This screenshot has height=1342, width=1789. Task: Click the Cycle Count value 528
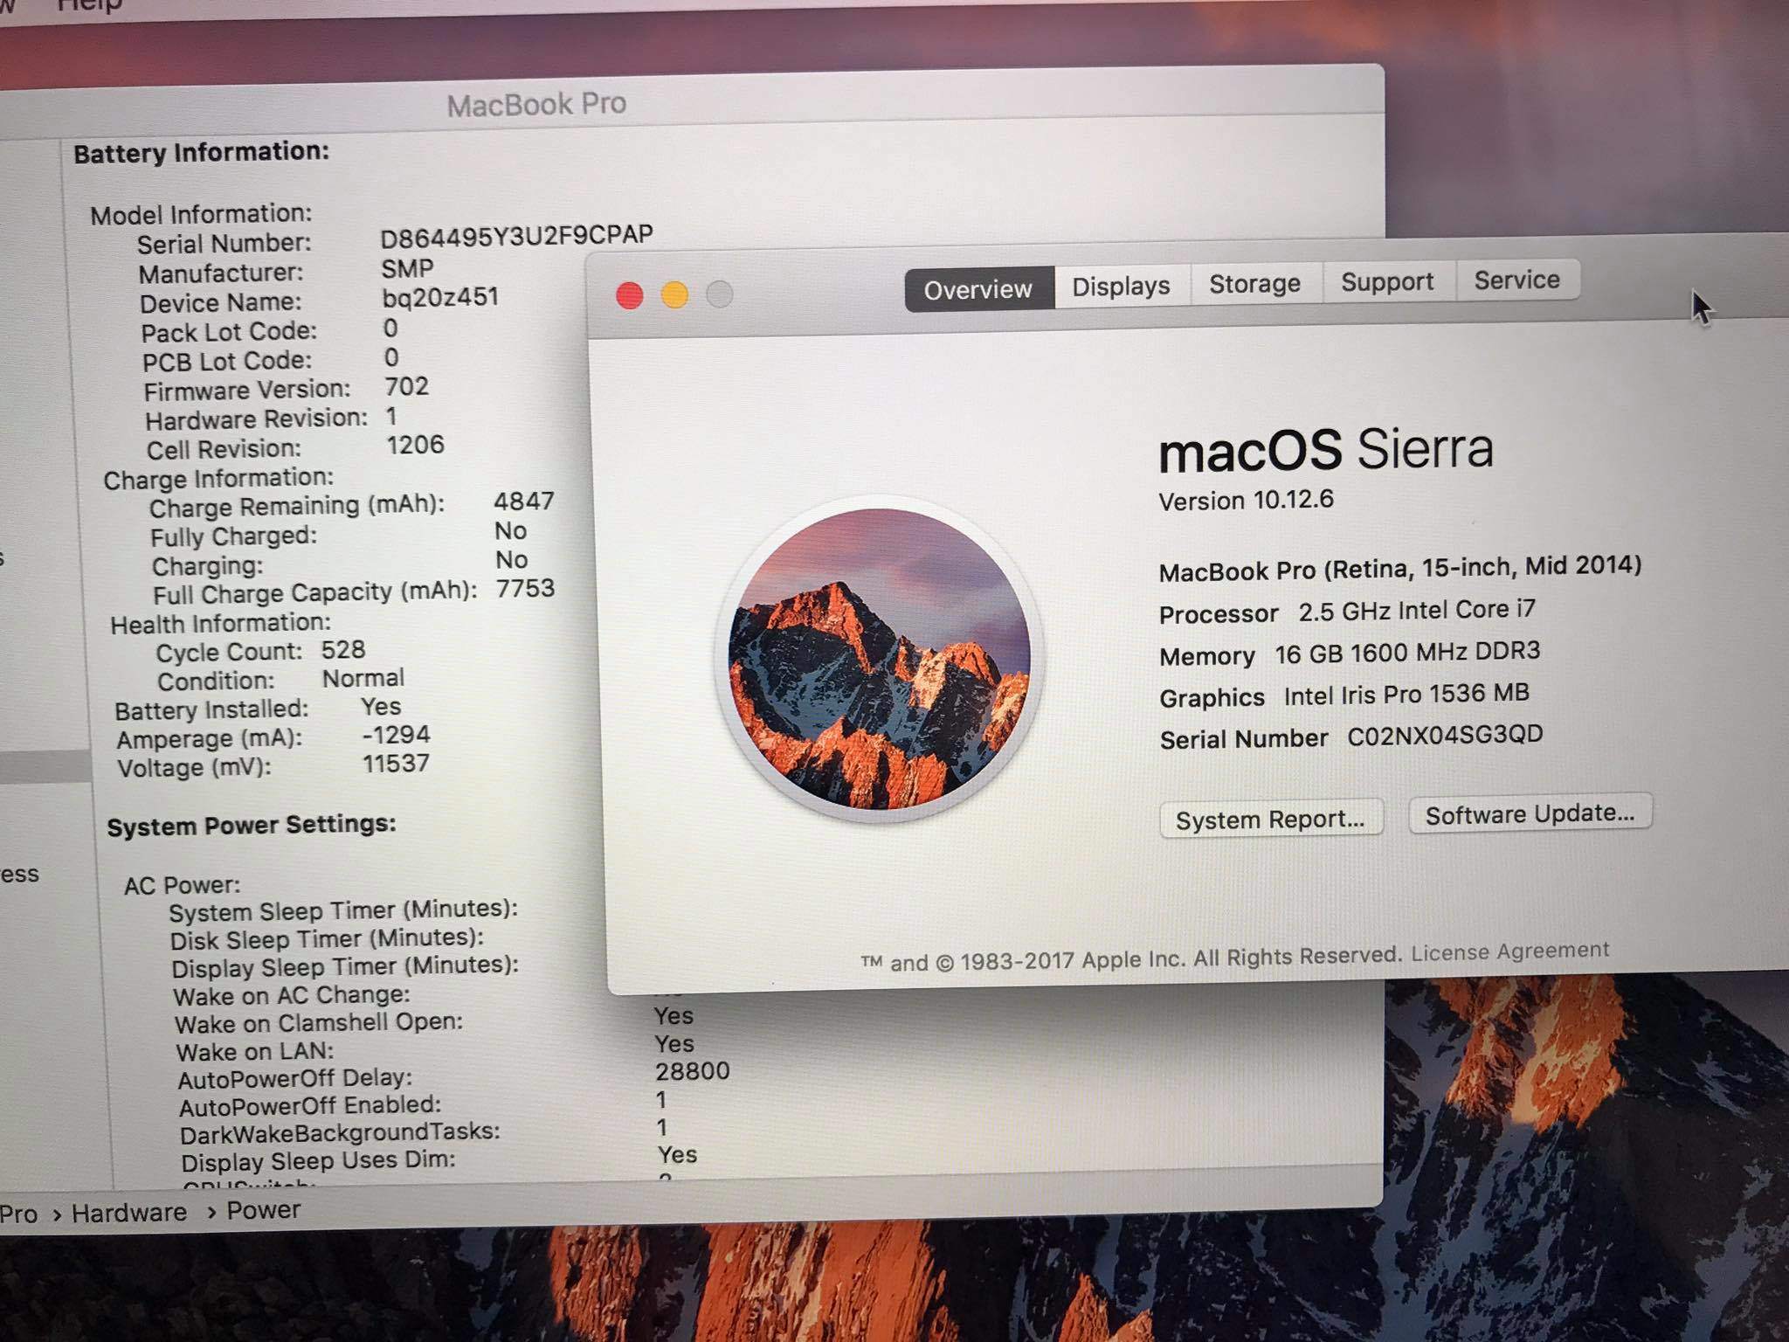(342, 650)
